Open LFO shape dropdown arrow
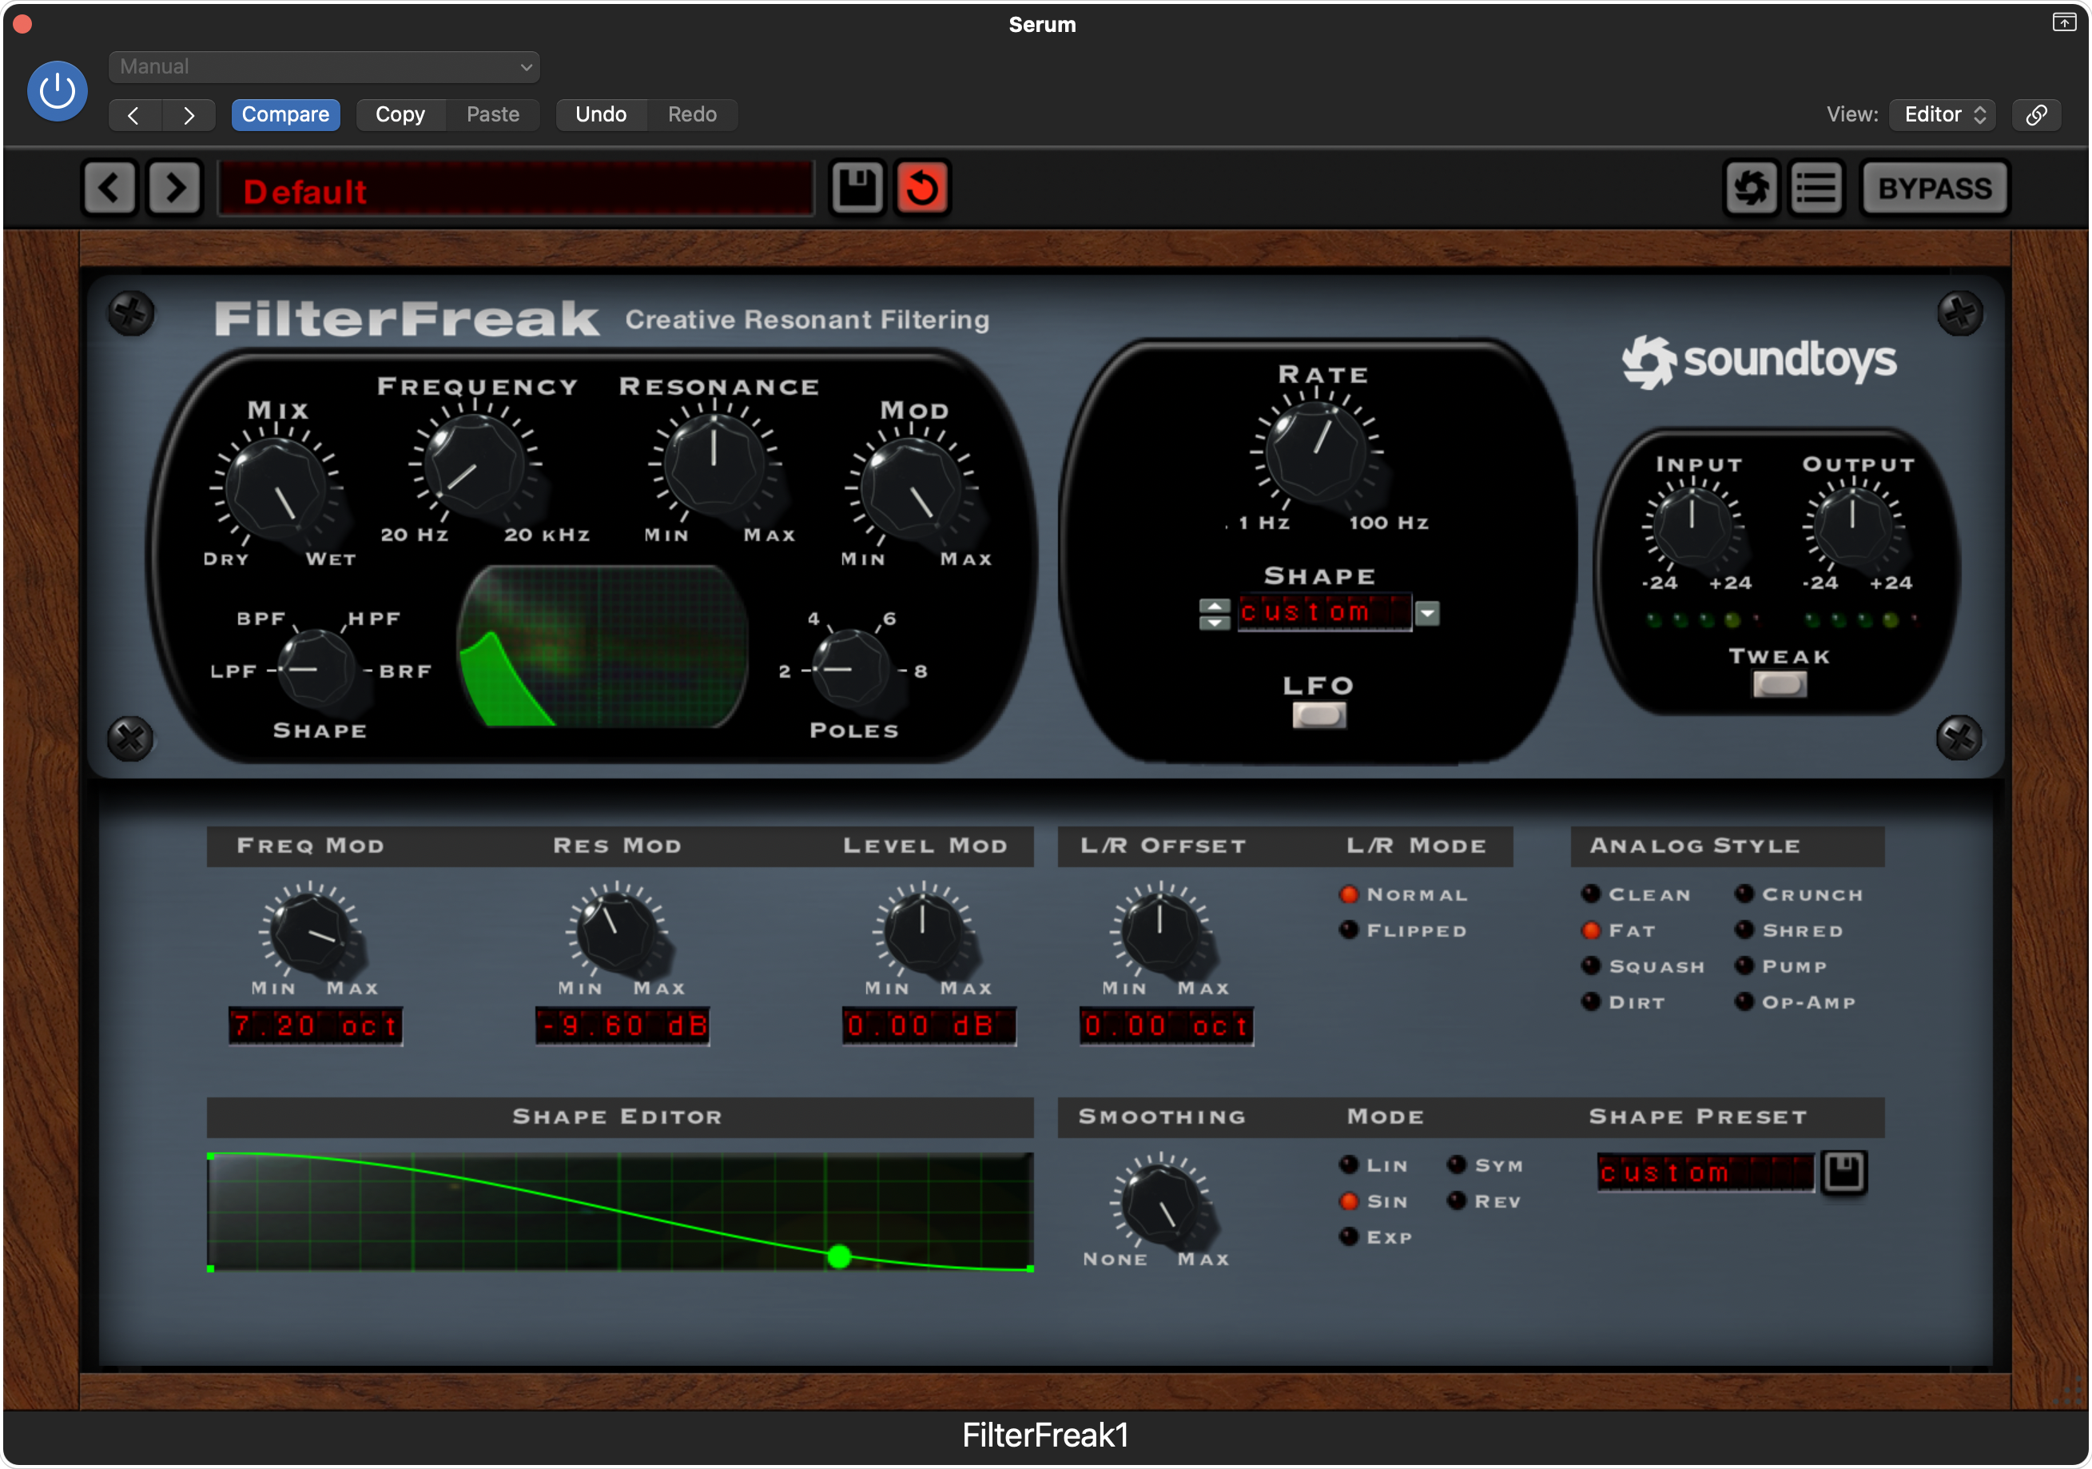The width and height of the screenshot is (2092, 1469). coord(1428,613)
